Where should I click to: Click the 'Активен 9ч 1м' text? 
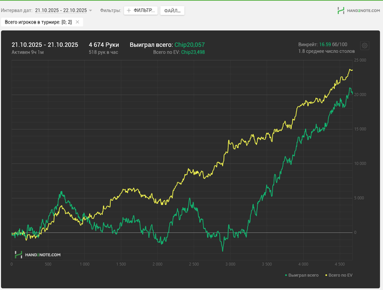point(27,52)
